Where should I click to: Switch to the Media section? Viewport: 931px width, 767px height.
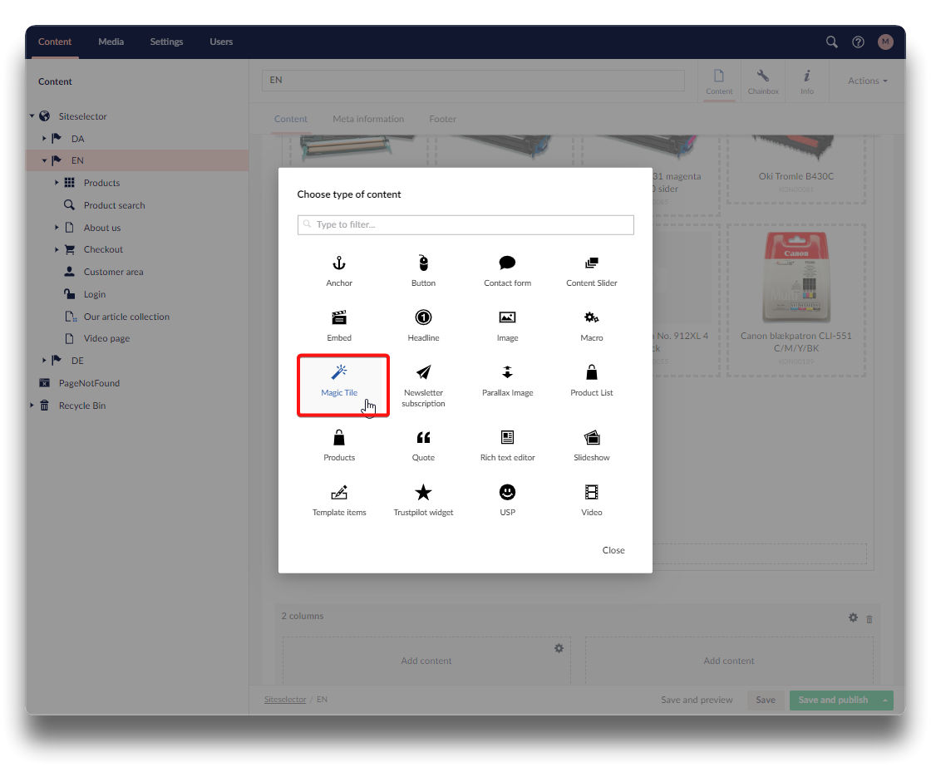[x=111, y=42]
